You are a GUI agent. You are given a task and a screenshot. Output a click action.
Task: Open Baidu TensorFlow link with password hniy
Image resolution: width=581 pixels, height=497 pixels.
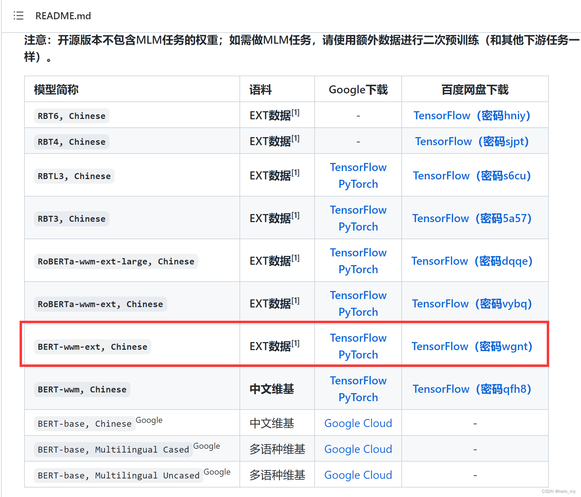(472, 115)
